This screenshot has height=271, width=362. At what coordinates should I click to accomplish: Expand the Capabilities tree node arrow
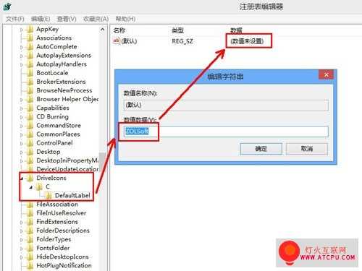click(22, 108)
